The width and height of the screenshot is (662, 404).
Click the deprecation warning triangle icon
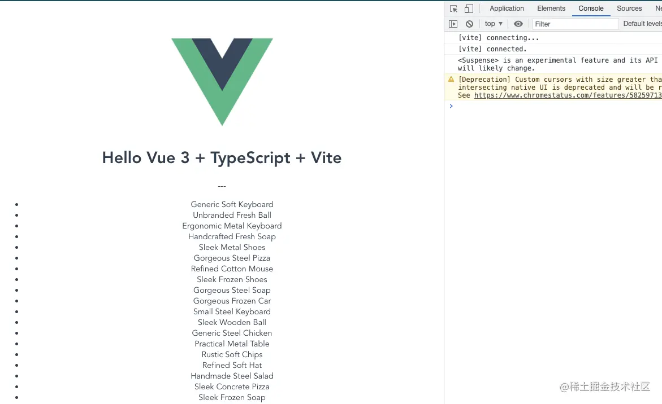point(451,79)
